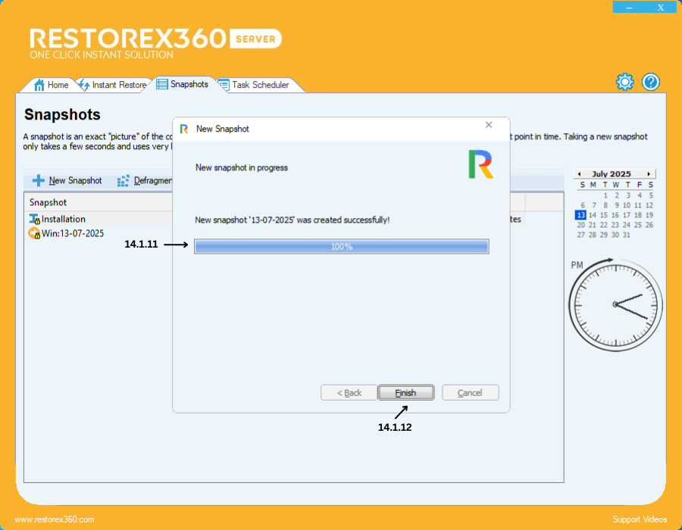Image resolution: width=682 pixels, height=530 pixels.
Task: Switch to the Instant Restore tab
Action: pos(113,85)
